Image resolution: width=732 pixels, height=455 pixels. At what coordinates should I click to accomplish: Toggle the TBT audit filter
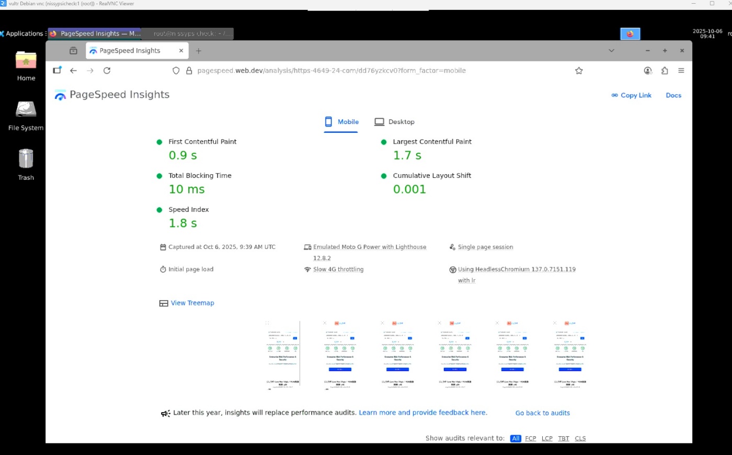click(x=564, y=438)
